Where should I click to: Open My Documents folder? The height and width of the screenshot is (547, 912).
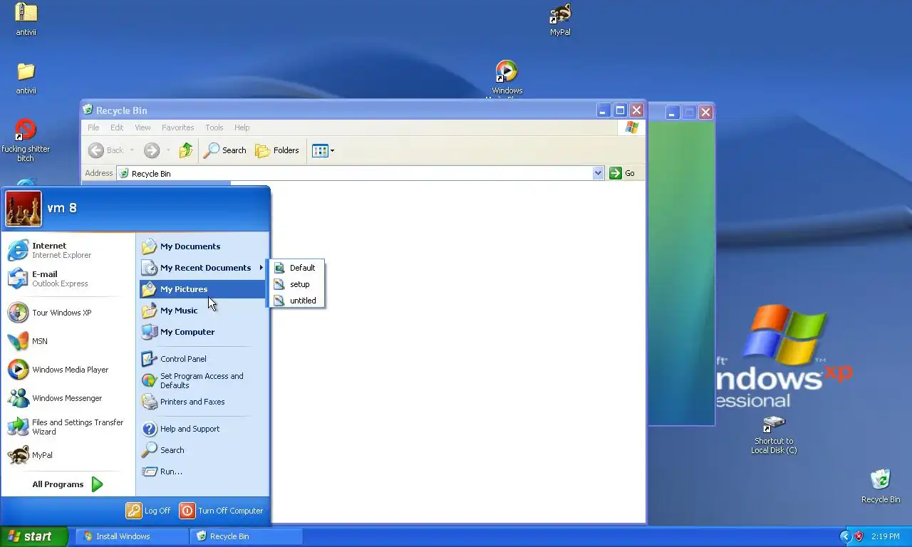point(203,246)
